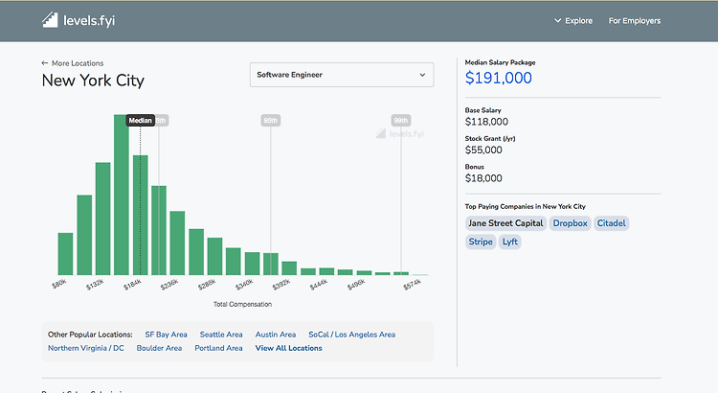Click the $80k histogram bar

(x=65, y=254)
